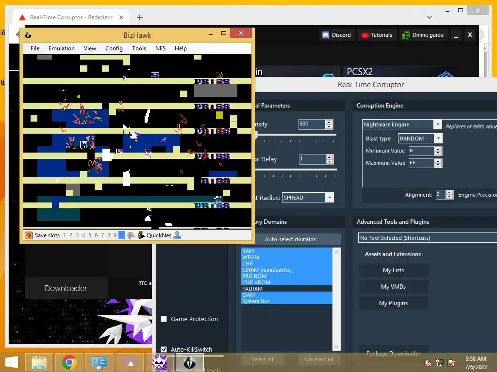Decrease the Maximum Value stepper
This screenshot has height=372, width=497.
pyautogui.click(x=438, y=165)
